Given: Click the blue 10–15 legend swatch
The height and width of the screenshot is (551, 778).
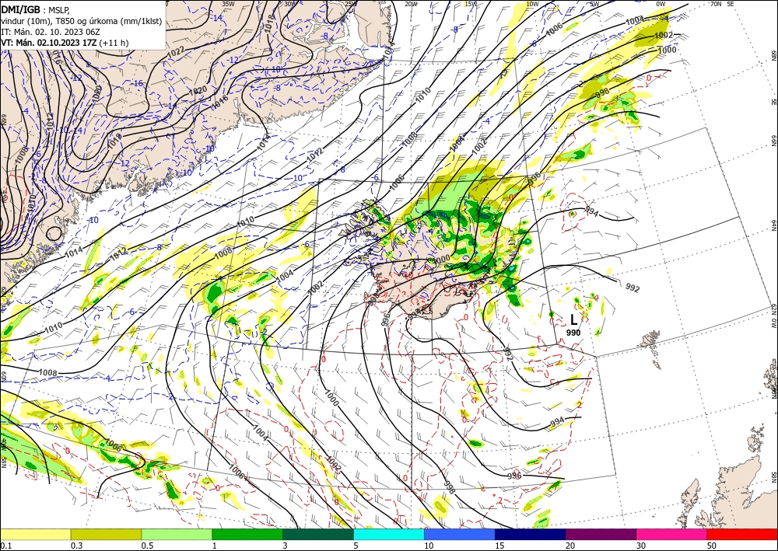Looking at the screenshot, I should coord(460,534).
